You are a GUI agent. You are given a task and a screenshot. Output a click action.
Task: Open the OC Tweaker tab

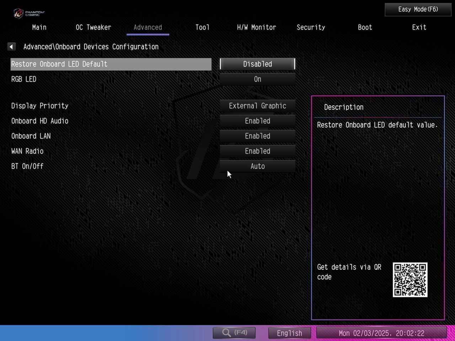(93, 27)
